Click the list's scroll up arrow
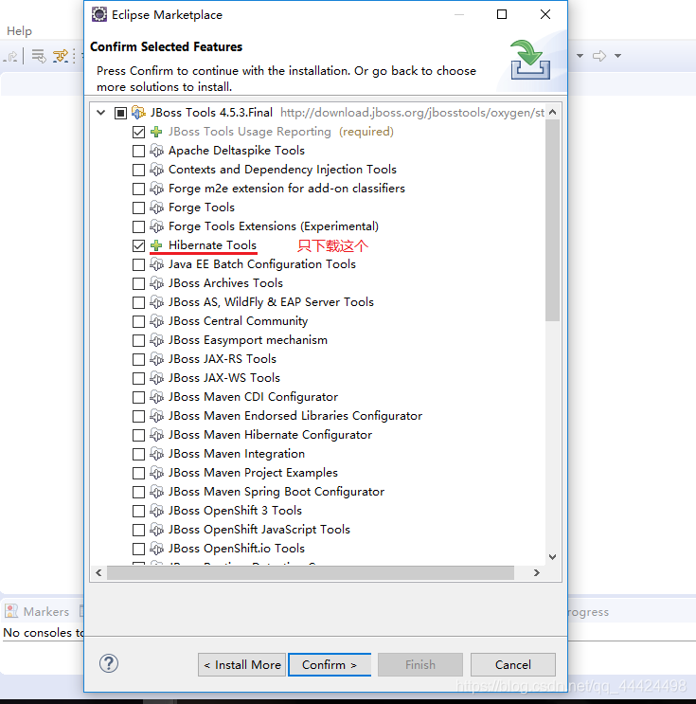Screen dimensions: 696x704 553,112
